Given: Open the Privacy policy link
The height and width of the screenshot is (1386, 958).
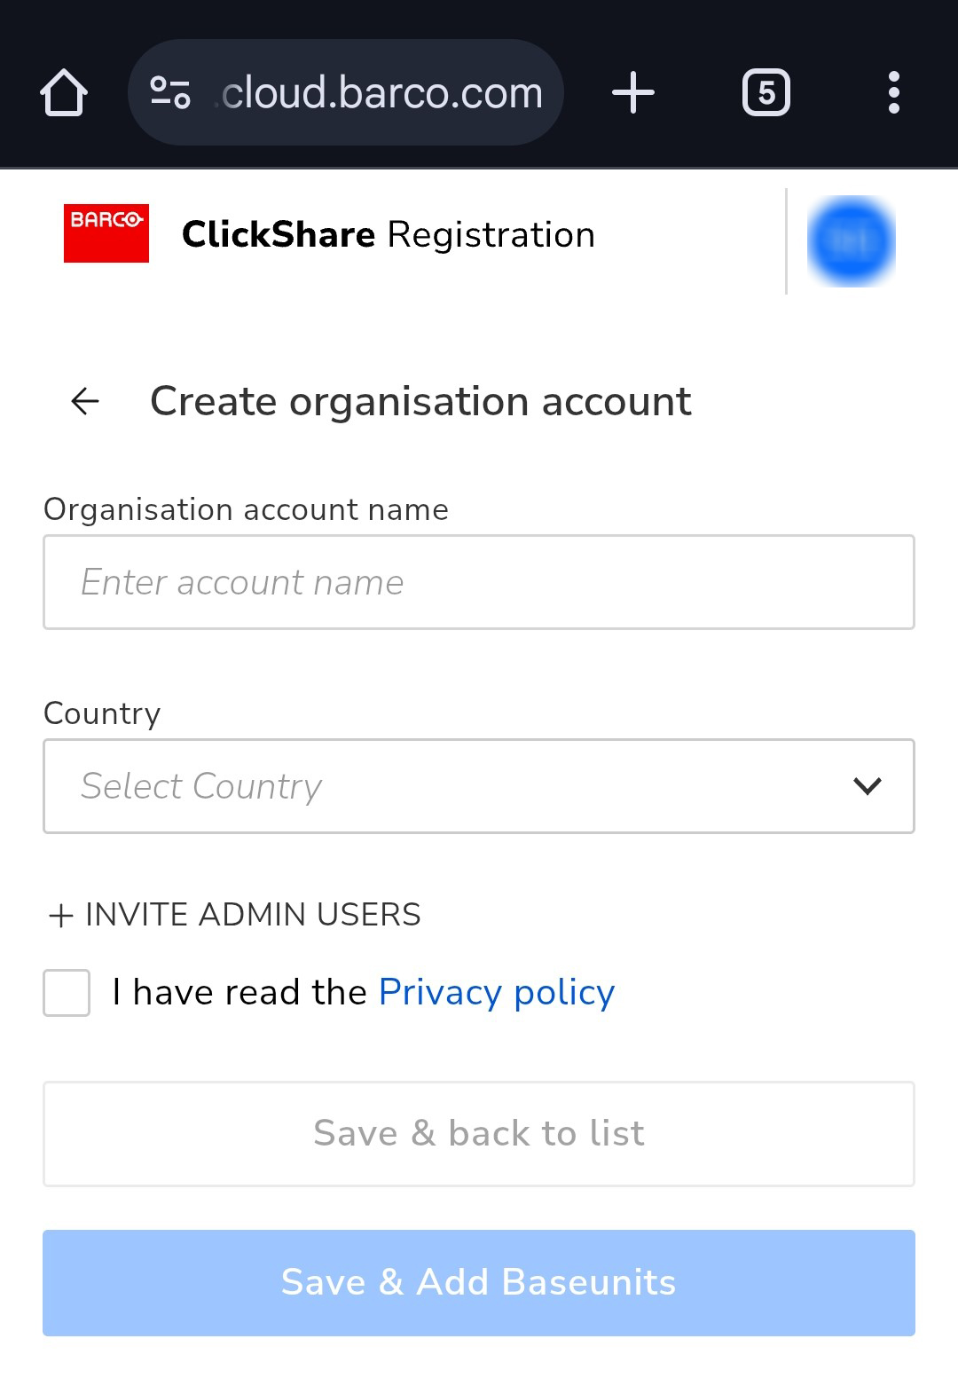Looking at the screenshot, I should (497, 992).
